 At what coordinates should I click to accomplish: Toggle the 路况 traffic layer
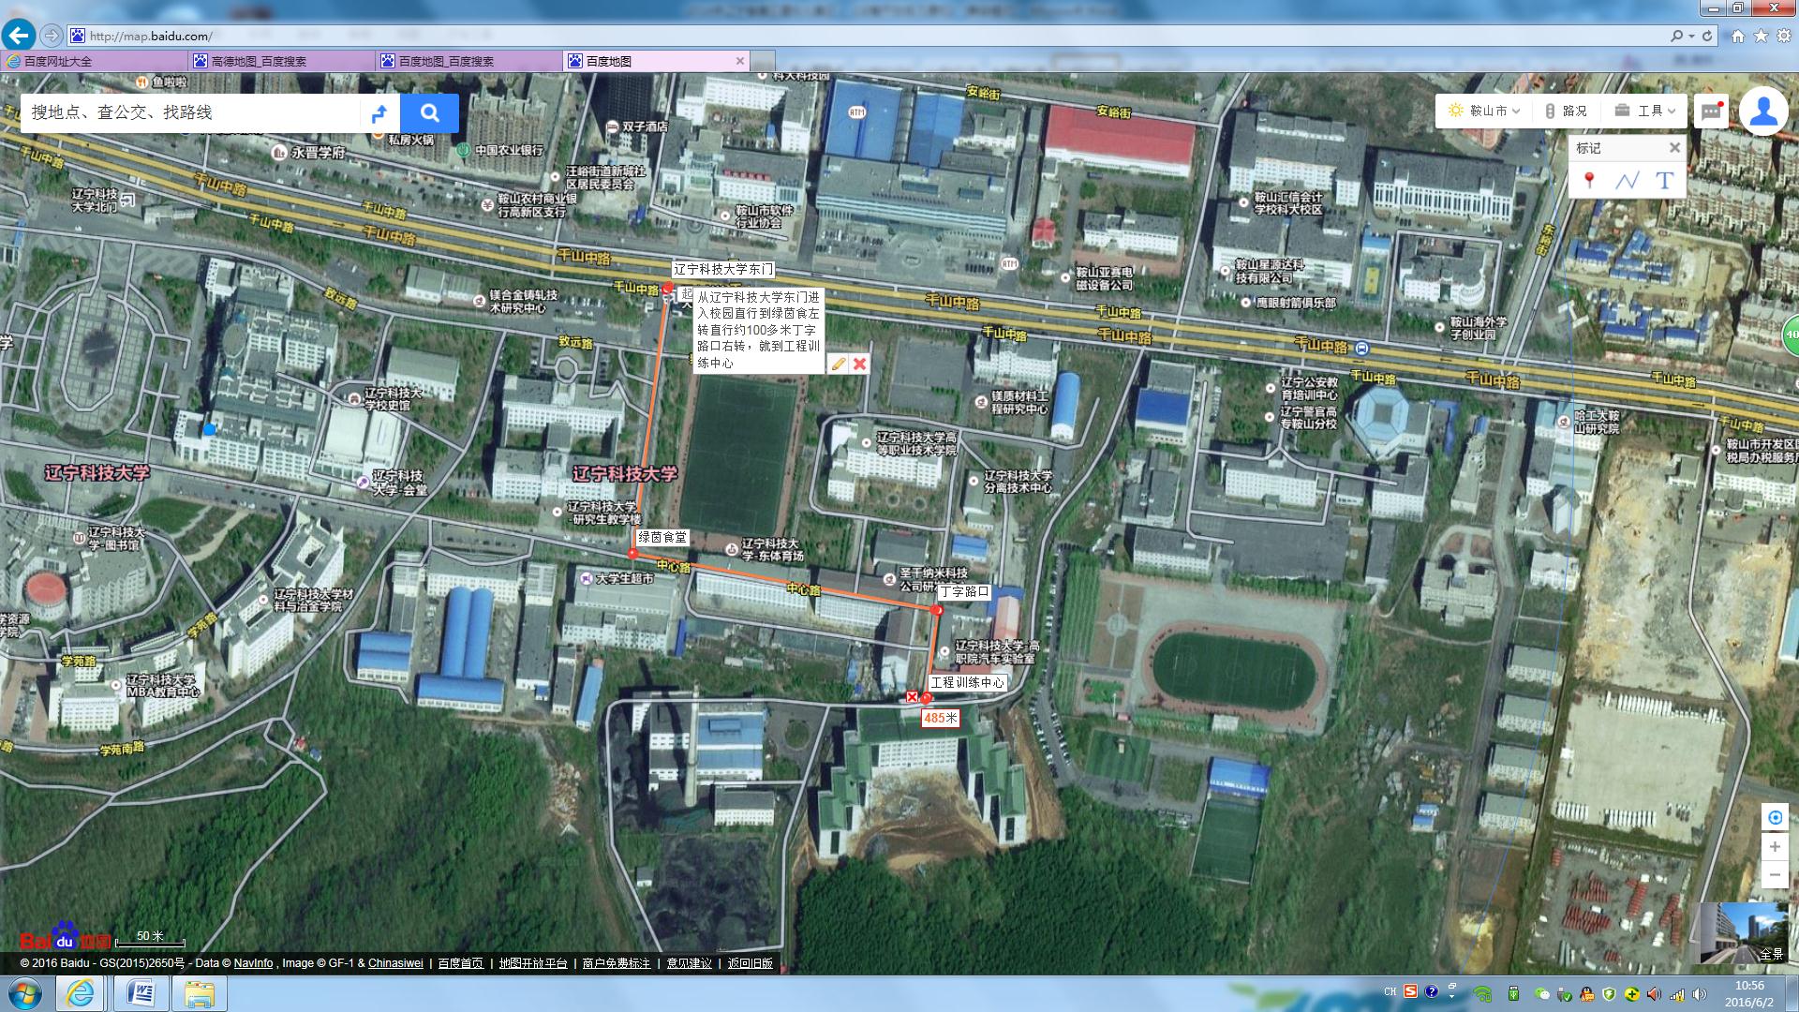coord(1567,111)
